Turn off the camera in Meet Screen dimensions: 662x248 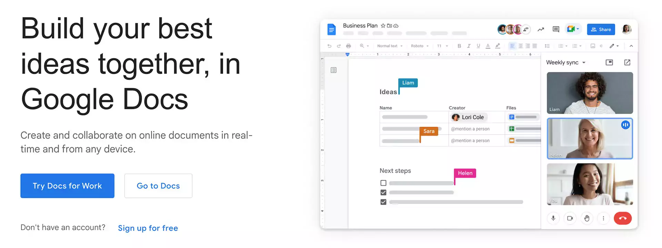point(570,218)
